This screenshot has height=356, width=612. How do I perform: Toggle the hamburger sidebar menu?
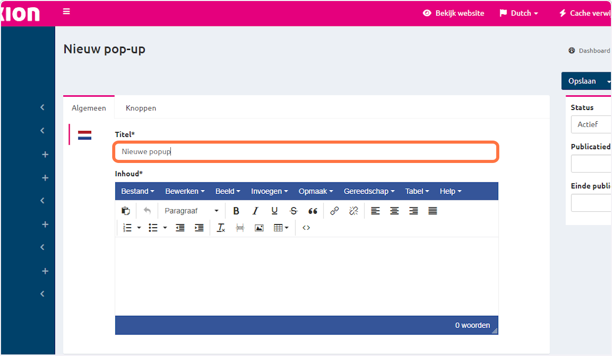coord(66,11)
